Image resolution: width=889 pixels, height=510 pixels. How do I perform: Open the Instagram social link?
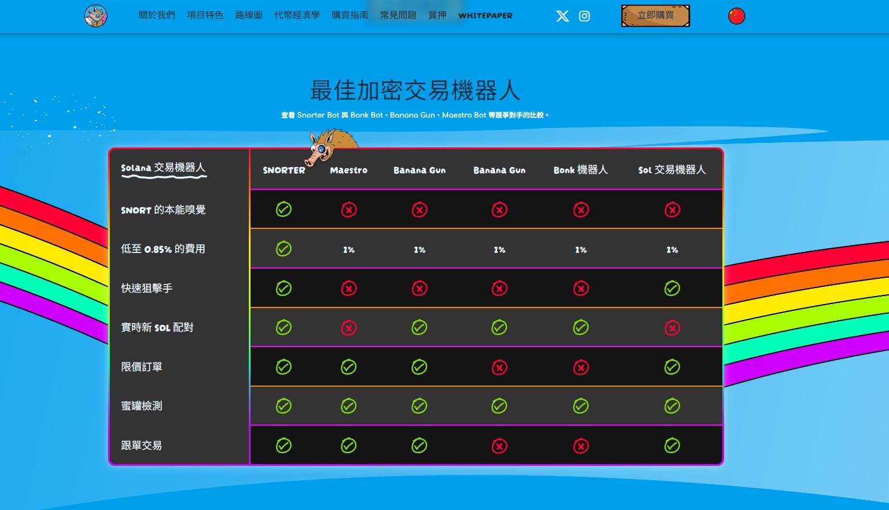[x=584, y=16]
